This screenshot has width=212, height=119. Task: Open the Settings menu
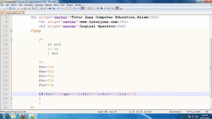tap(48, 5)
